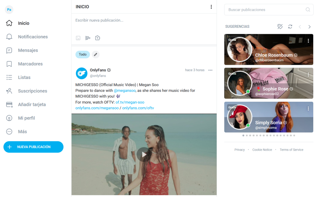Select the Inicio home icon
Viewport: 328px width, 197px height.
[x=9, y=23]
